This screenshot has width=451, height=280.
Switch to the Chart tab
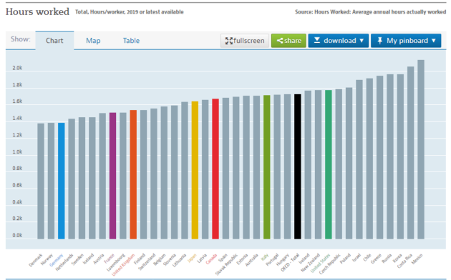pyautogui.click(x=54, y=41)
